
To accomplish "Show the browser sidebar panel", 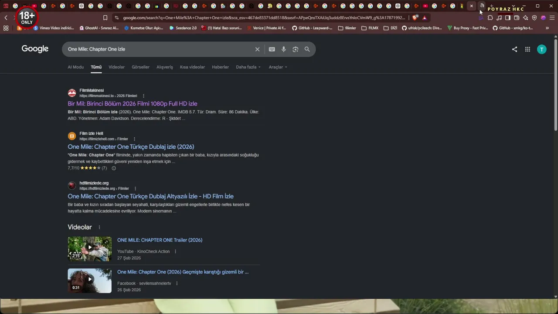I will pos(508,18).
